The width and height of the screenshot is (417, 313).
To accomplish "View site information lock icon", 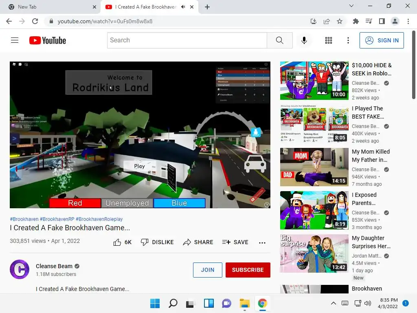I will point(51,21).
